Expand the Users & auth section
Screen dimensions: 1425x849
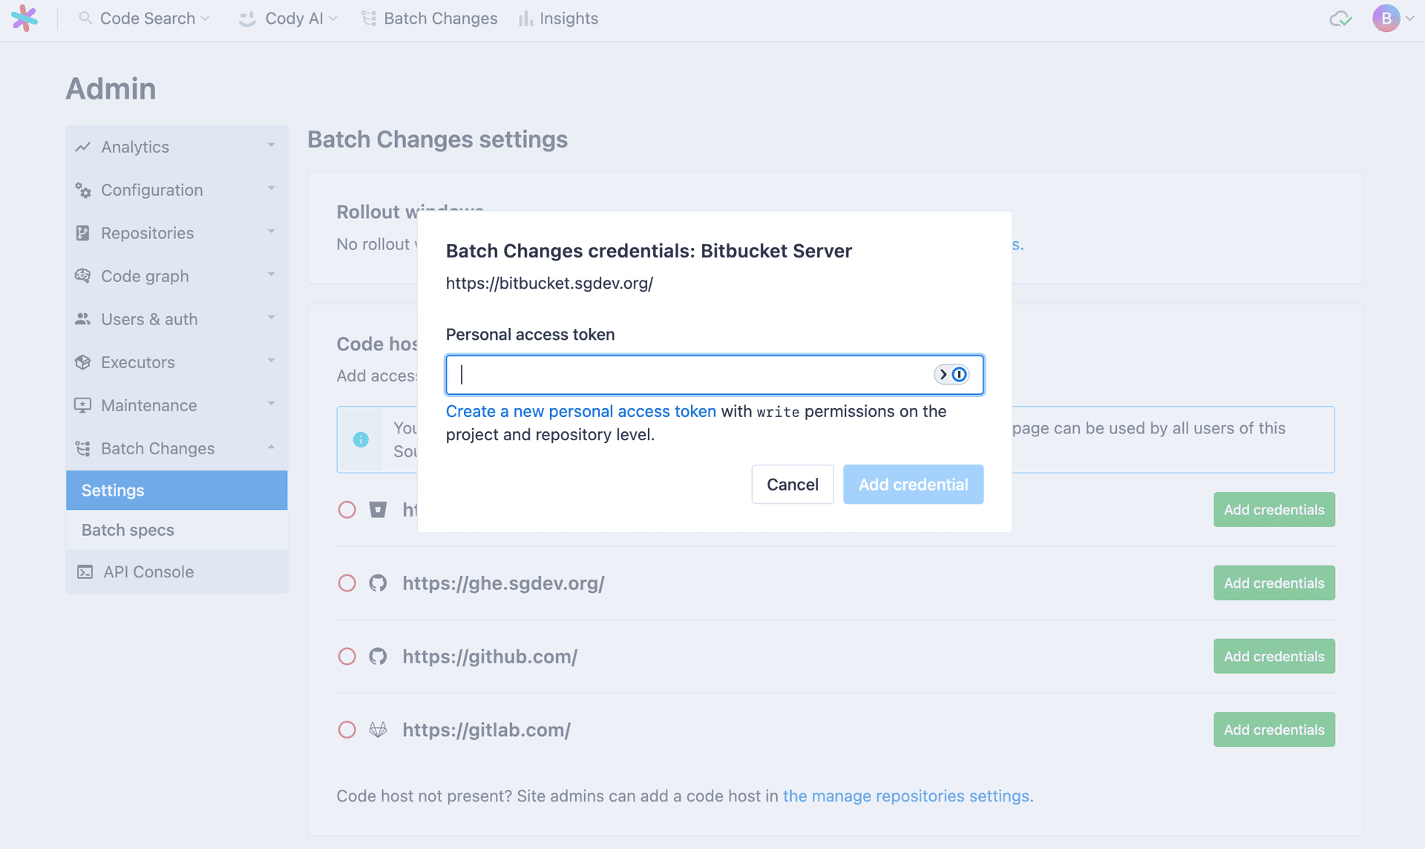tap(271, 318)
